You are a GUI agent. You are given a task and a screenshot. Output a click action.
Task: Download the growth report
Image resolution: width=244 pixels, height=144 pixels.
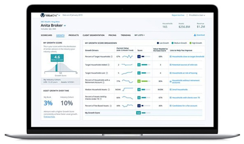pos(199,35)
